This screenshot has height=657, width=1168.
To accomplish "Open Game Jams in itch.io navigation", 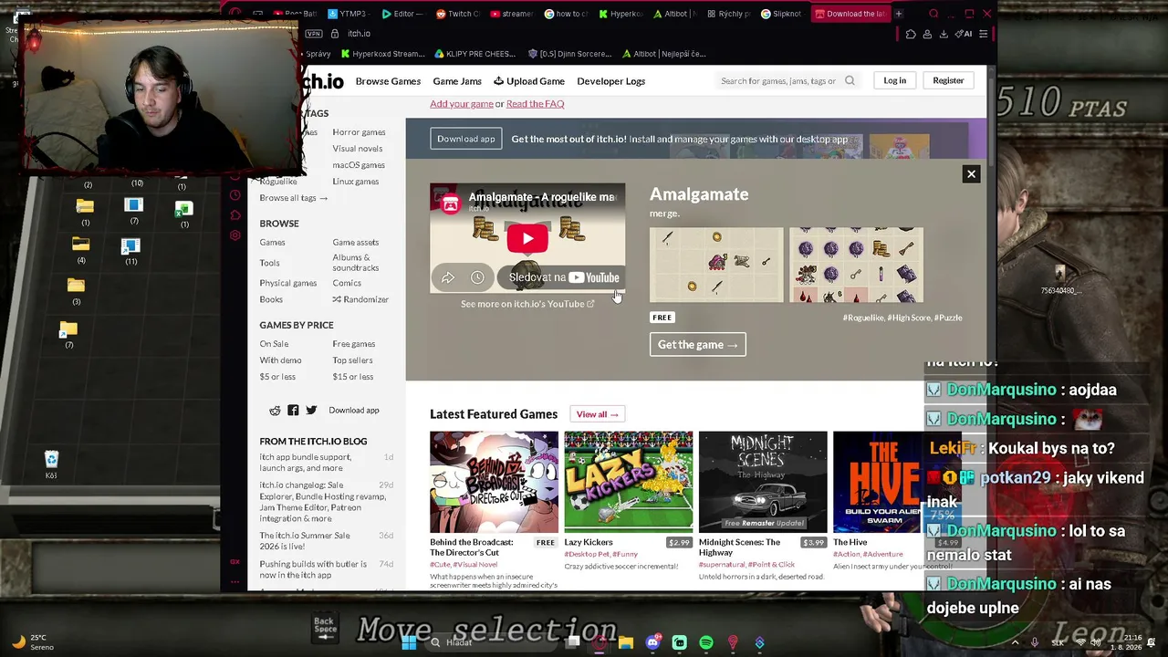I will 457,81.
